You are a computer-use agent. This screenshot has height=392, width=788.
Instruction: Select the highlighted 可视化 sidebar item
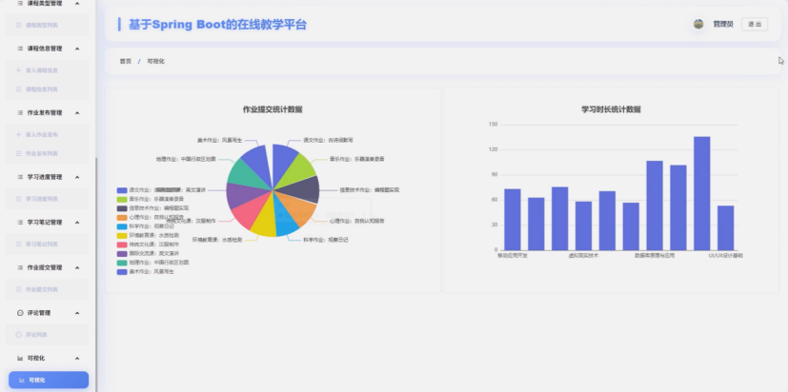pos(49,380)
